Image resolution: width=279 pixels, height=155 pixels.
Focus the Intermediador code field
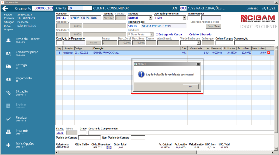point(194,18)
